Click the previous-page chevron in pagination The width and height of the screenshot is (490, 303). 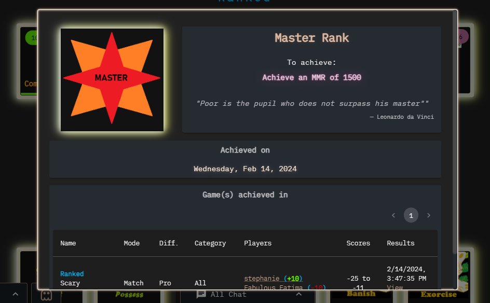[393, 215]
